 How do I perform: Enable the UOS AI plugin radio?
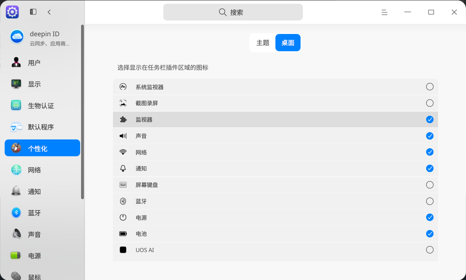(430, 250)
